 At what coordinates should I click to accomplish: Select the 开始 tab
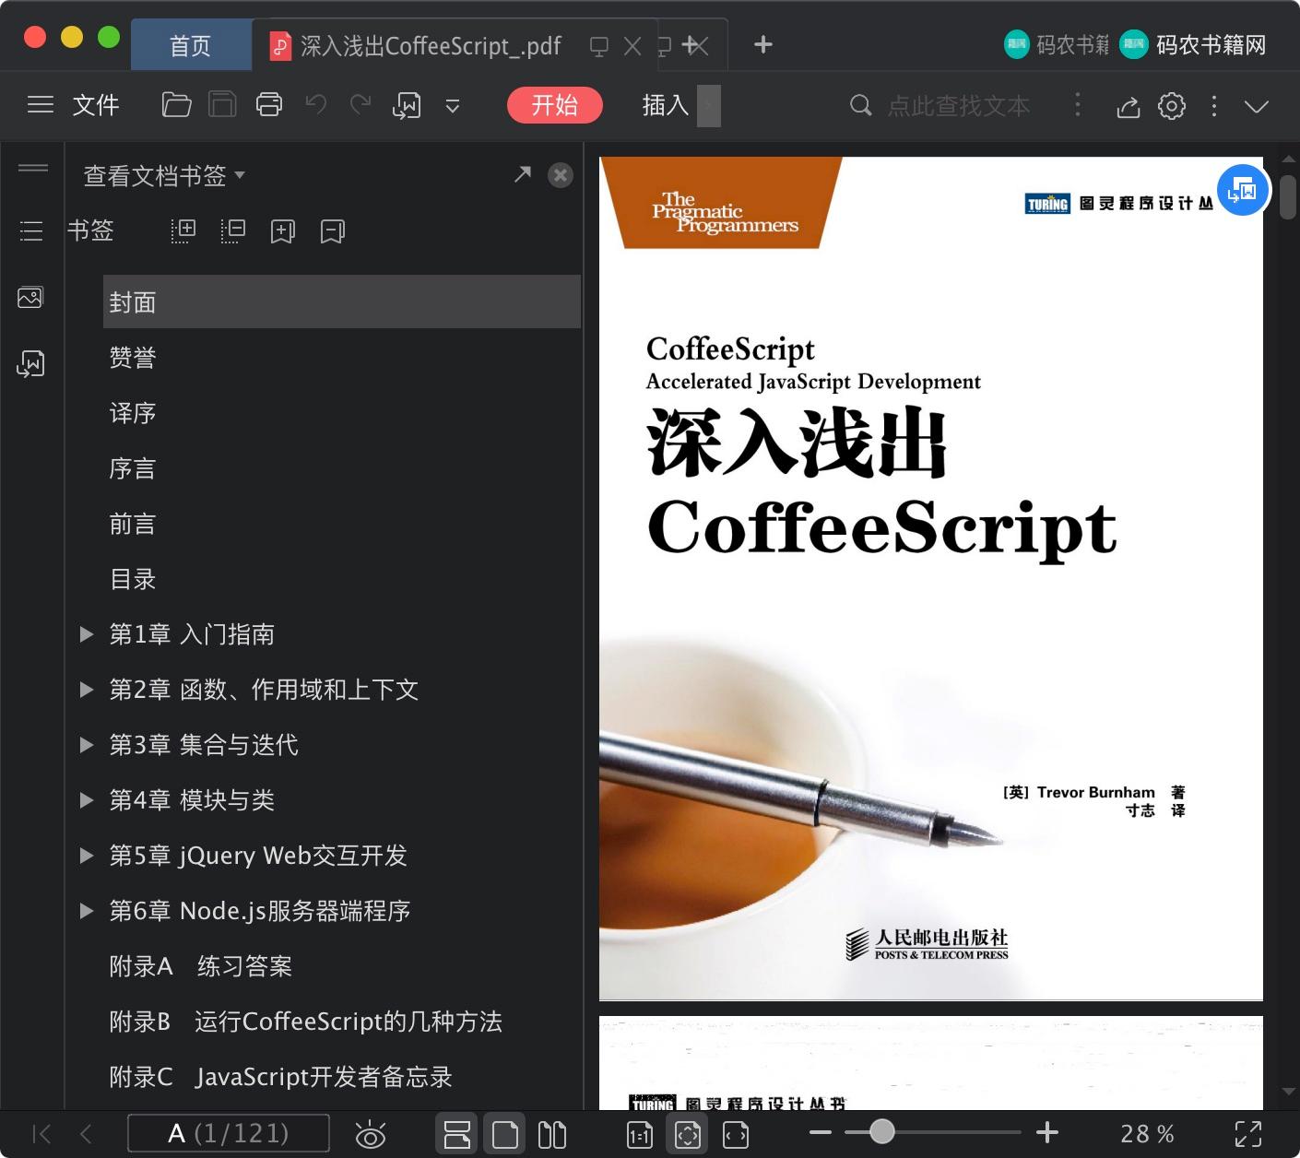(x=555, y=105)
